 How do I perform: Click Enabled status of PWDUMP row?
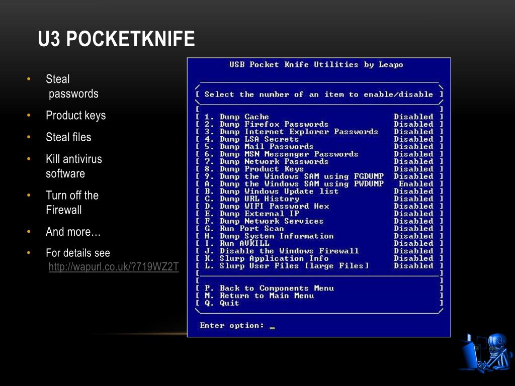click(415, 184)
